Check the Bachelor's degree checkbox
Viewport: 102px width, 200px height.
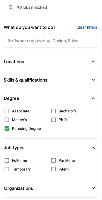[53, 111]
